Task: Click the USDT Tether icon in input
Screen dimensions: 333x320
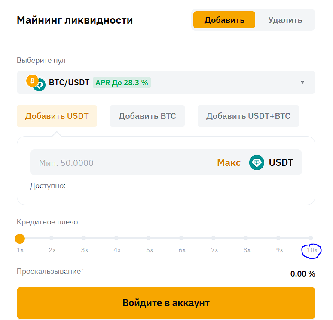Action: [257, 162]
